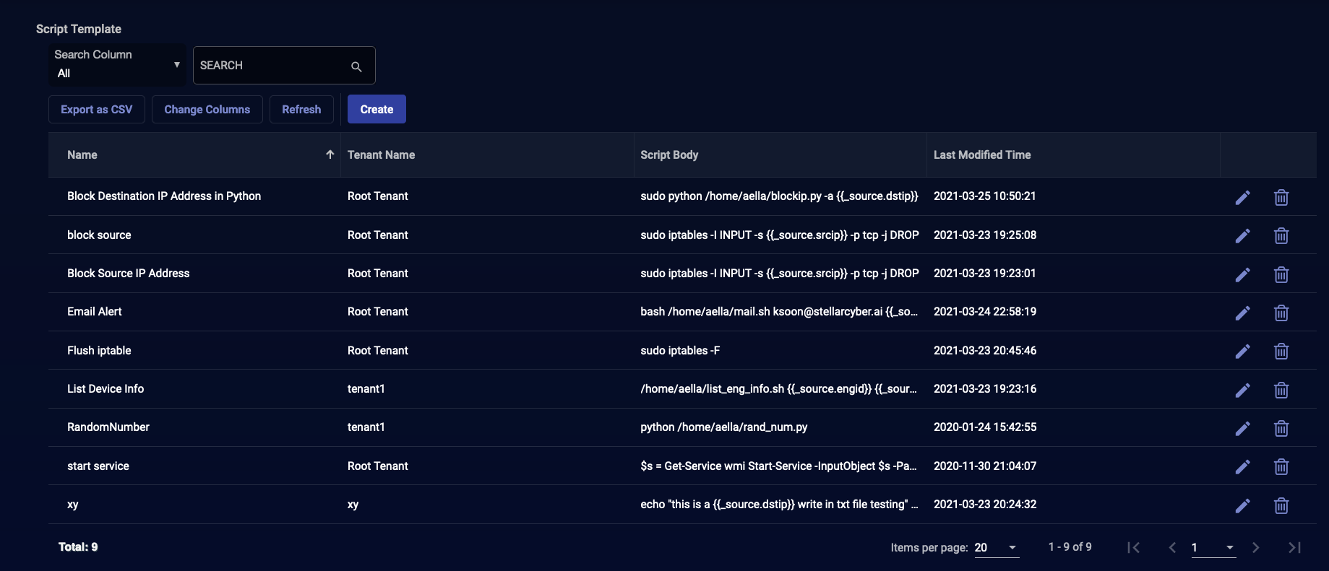Go to the next page arrow

1255,547
